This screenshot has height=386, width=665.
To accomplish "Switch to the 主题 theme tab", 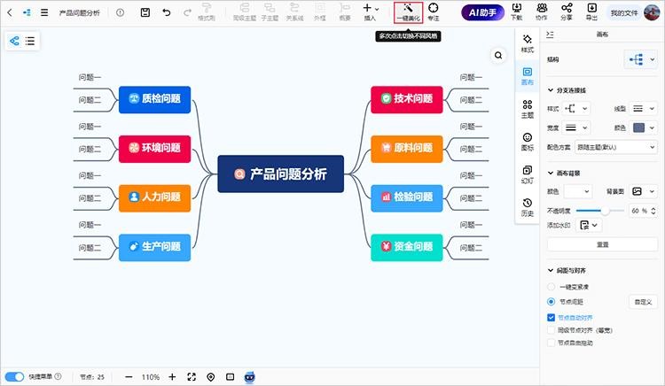I will (x=528, y=109).
